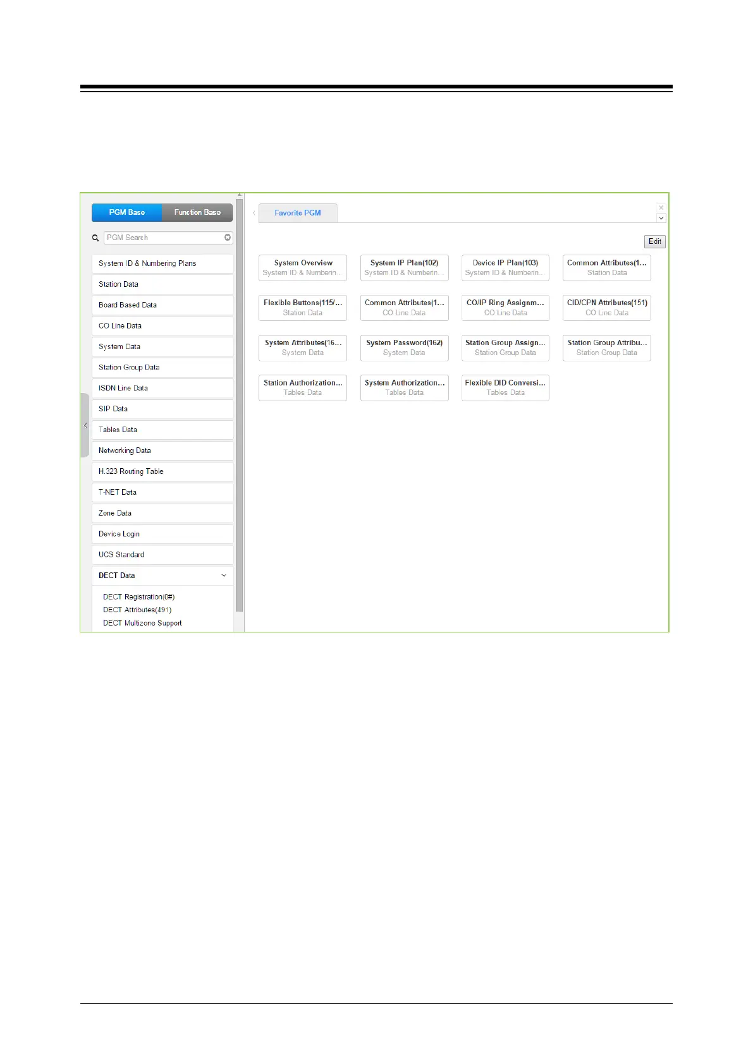Focus the PGM Search input field

coord(168,238)
